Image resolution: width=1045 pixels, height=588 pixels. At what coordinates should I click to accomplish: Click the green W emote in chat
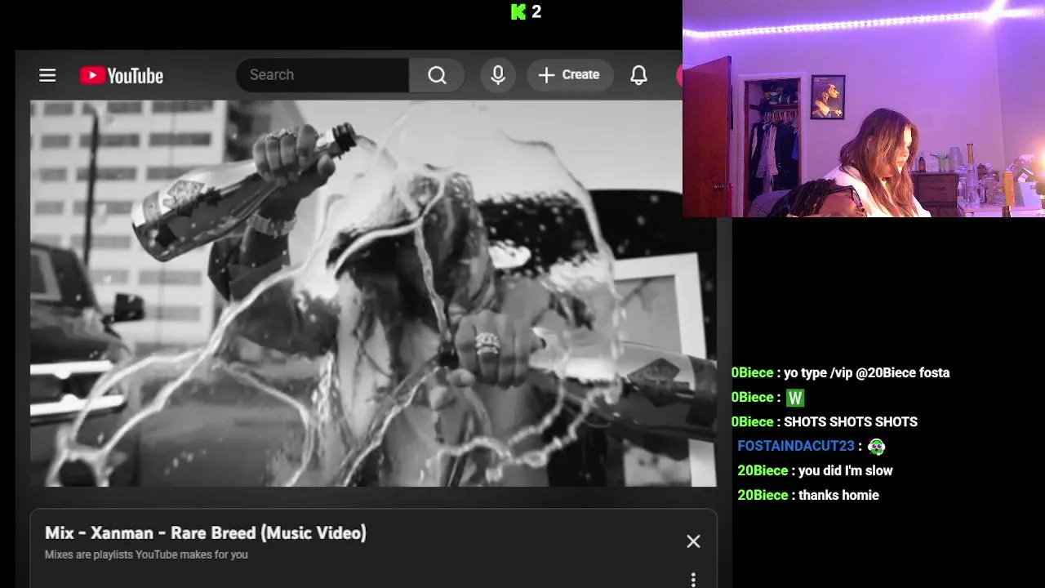[x=795, y=398]
